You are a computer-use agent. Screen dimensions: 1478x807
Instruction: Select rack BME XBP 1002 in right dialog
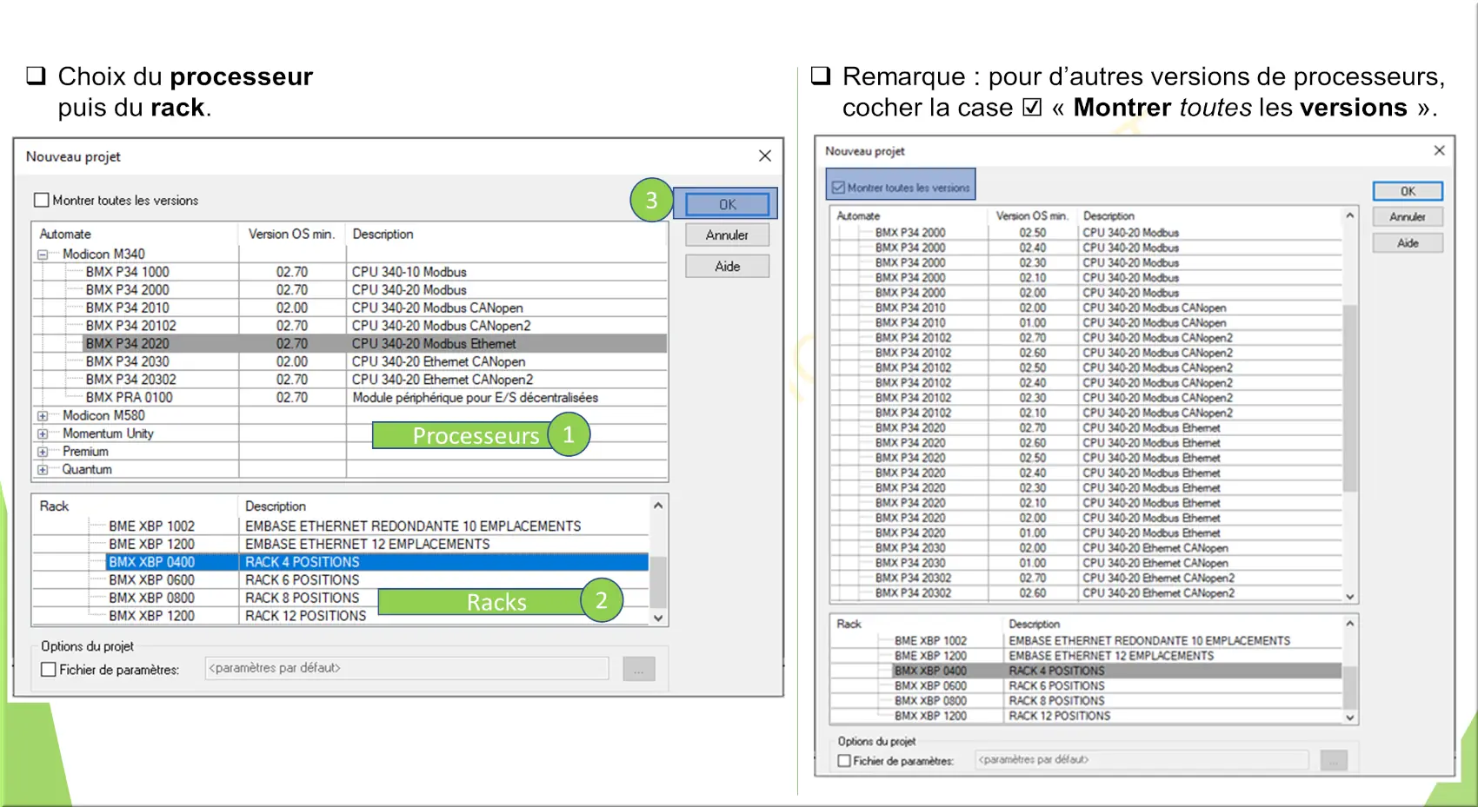pos(1086,640)
